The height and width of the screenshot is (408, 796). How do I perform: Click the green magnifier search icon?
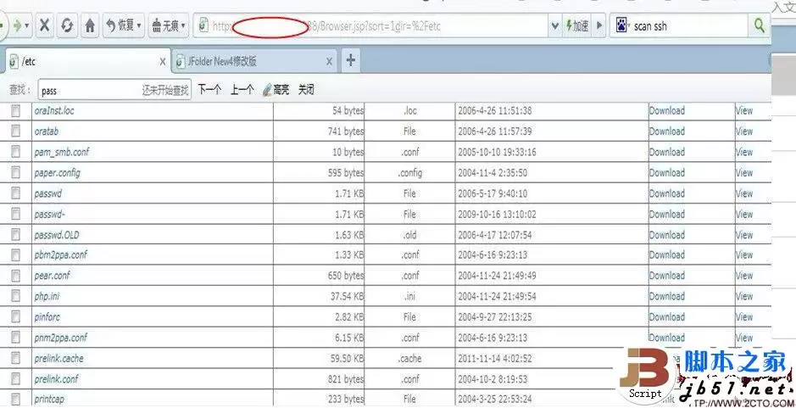(759, 25)
